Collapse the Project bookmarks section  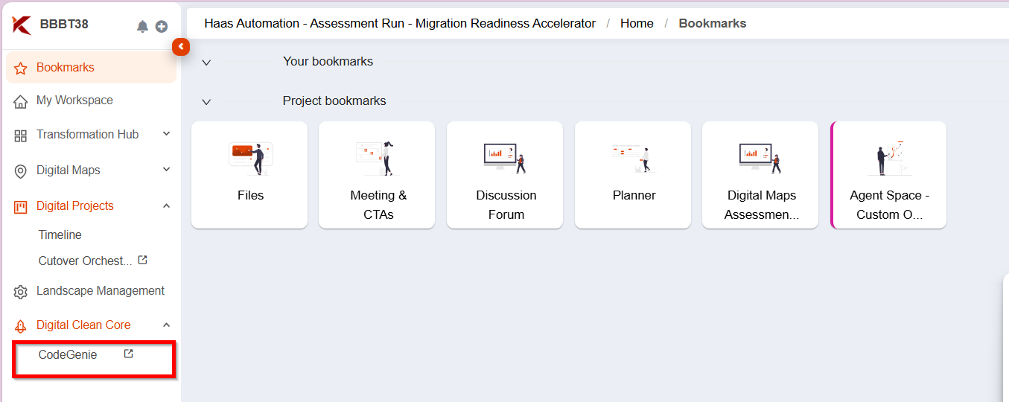coord(207,102)
